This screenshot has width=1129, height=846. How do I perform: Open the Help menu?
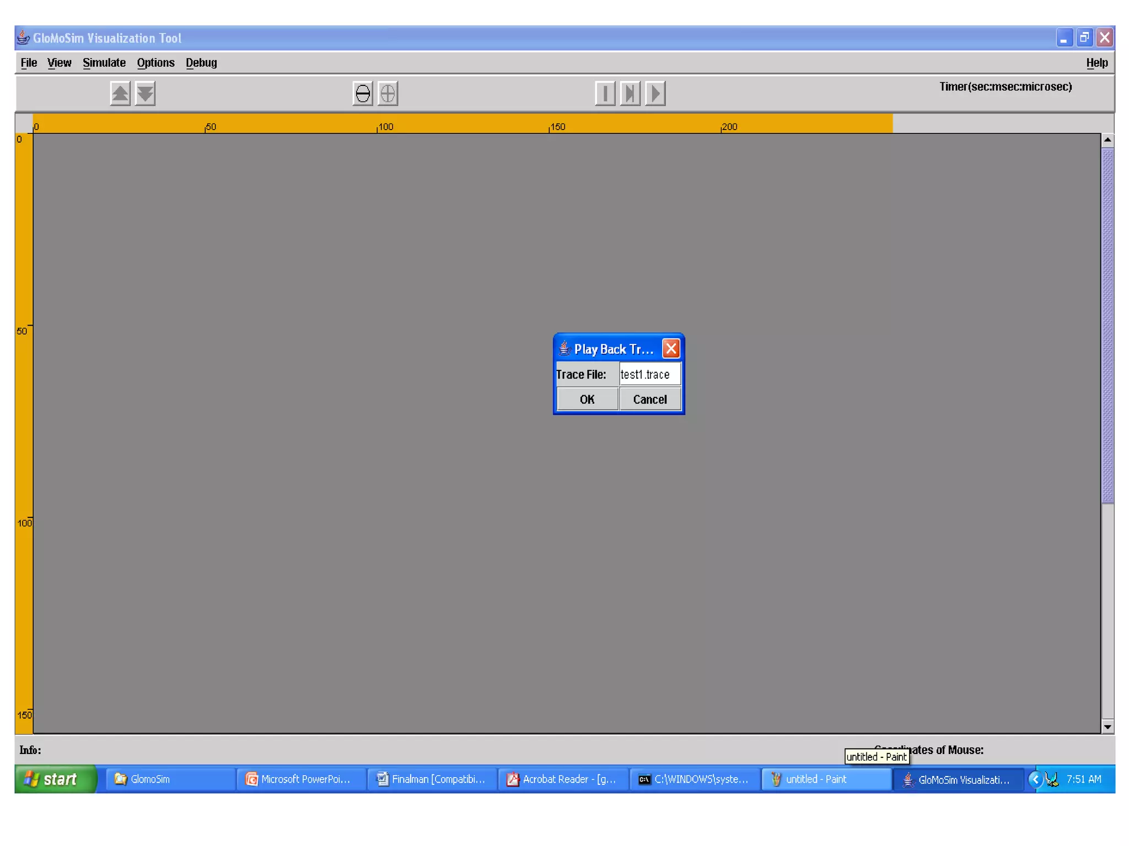[x=1096, y=63]
